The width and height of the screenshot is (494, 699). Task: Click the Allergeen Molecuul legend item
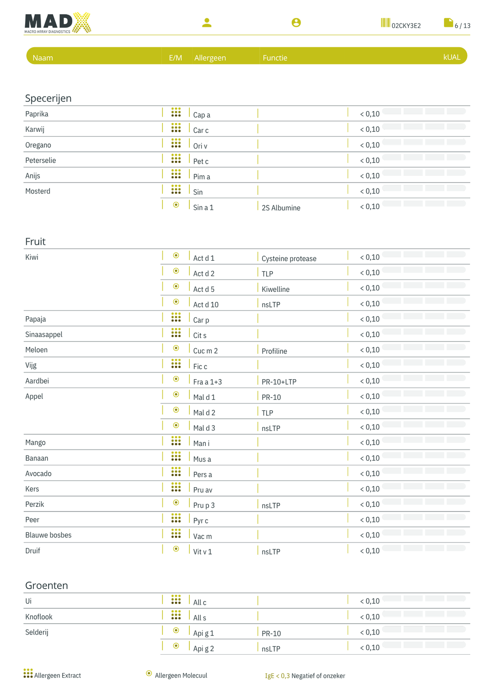point(177,675)
